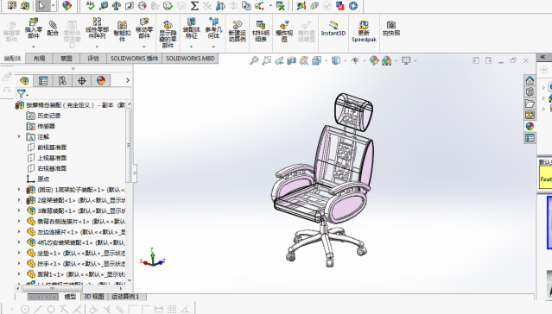Open dropdown next to the Select arrow tool
552x314 pixels.
(x=54, y=6)
